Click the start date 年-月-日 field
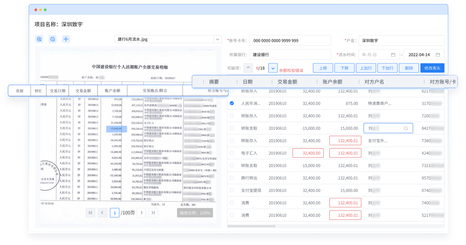Viewport: 466px width, 245px height. (379, 55)
